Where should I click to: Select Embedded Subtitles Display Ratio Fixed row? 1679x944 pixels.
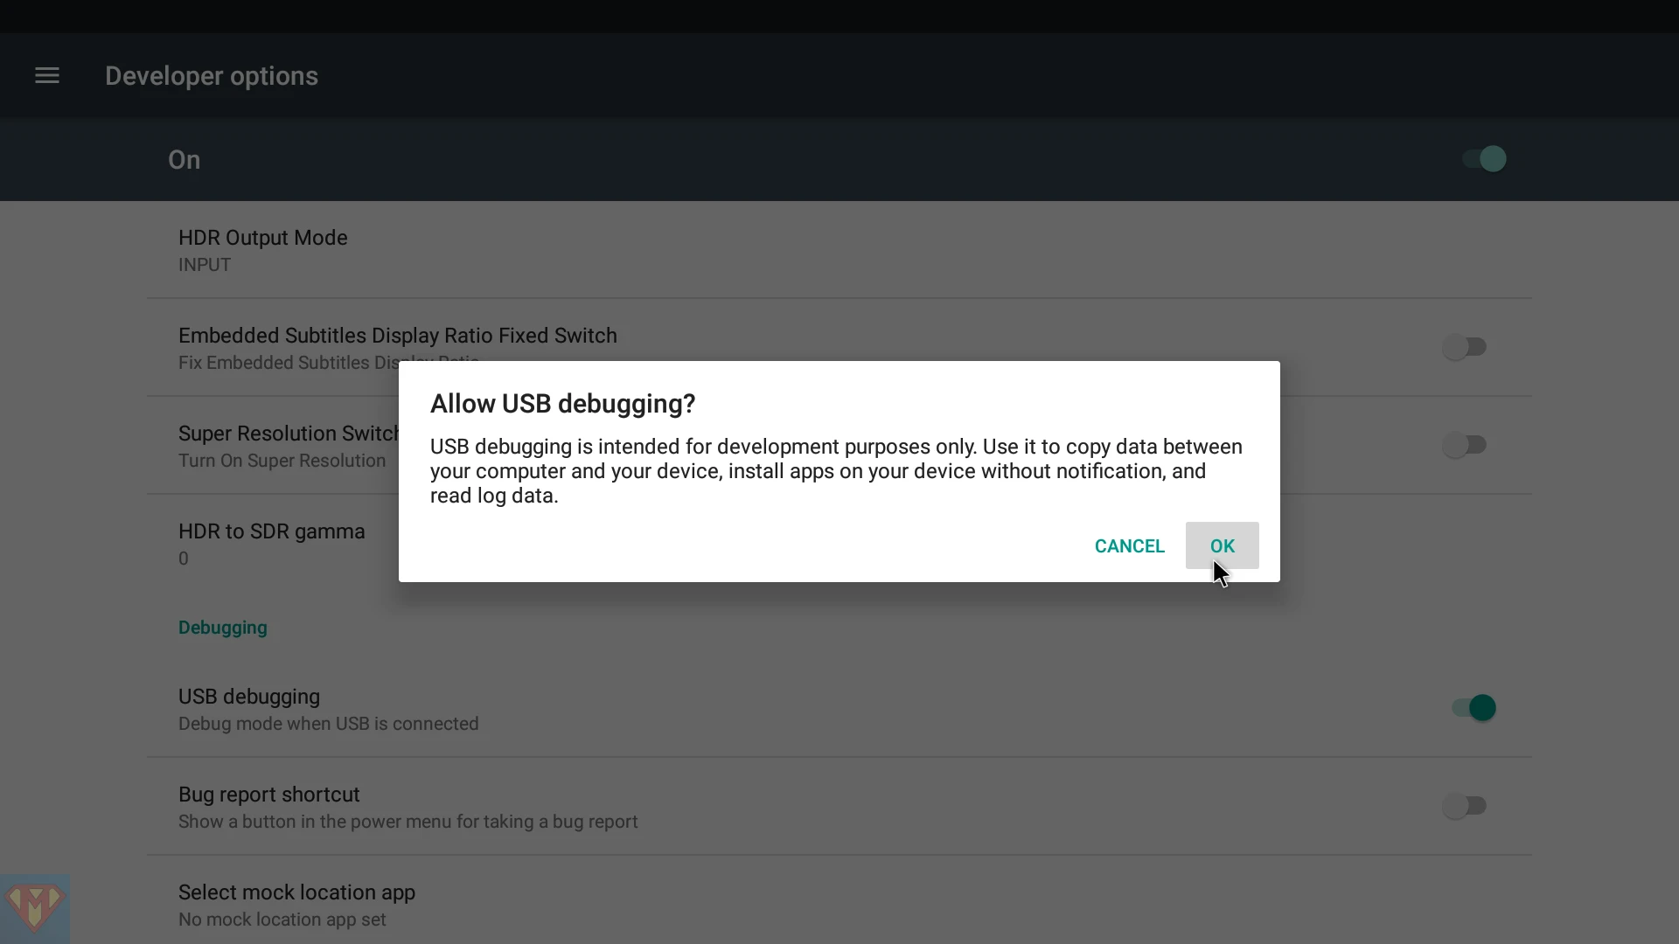coord(839,348)
